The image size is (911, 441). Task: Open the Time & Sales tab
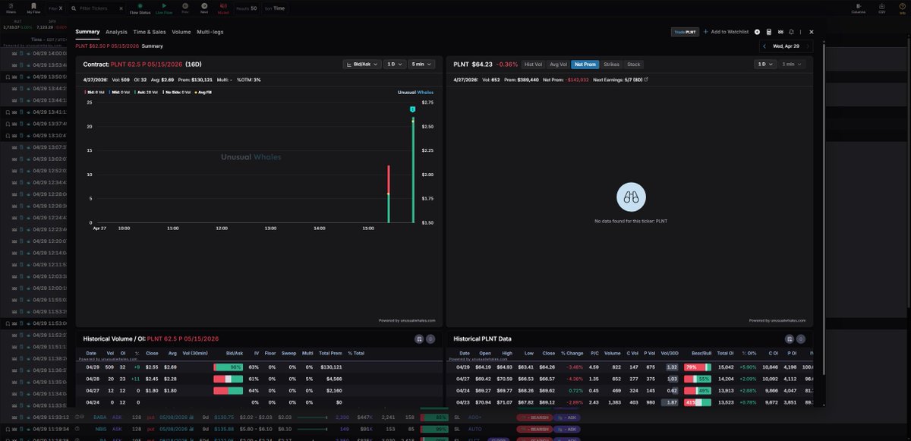click(150, 32)
